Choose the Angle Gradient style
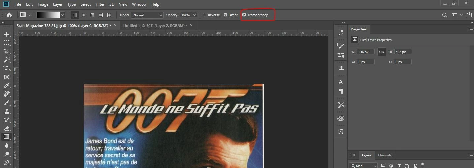The width and height of the screenshot is (474, 168). click(92, 15)
